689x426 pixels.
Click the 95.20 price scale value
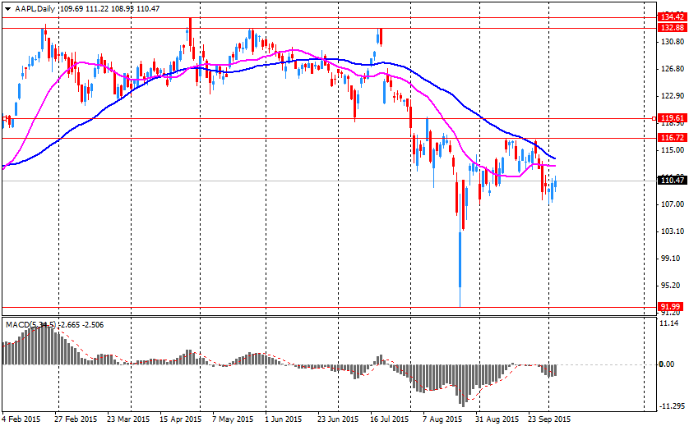[670, 286]
